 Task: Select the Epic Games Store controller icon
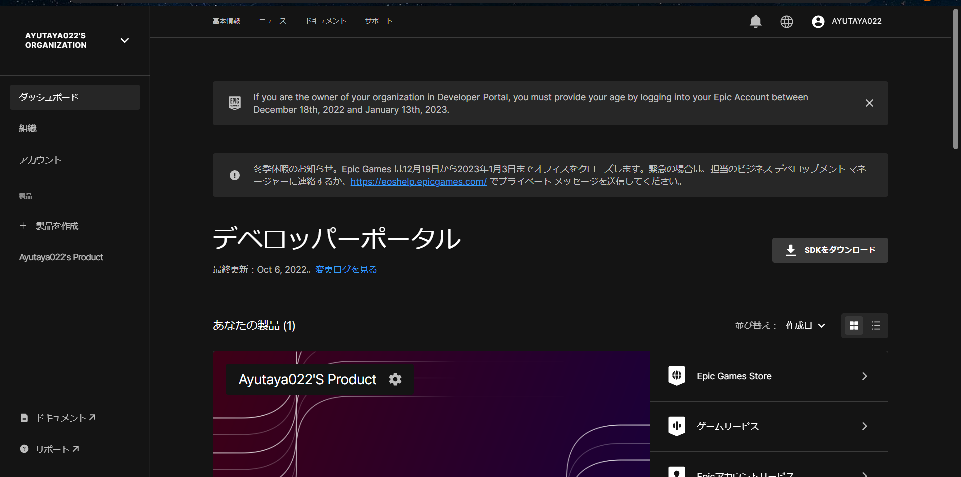(x=677, y=376)
